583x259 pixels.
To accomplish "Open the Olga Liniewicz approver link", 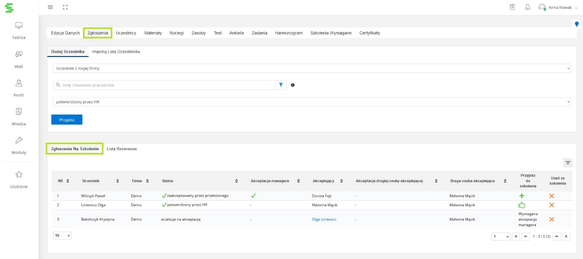I will [324, 219].
